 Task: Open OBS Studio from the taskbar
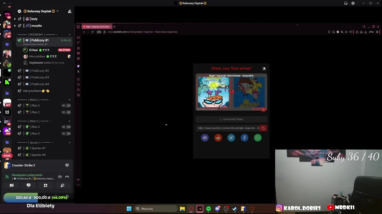click(x=226, y=209)
